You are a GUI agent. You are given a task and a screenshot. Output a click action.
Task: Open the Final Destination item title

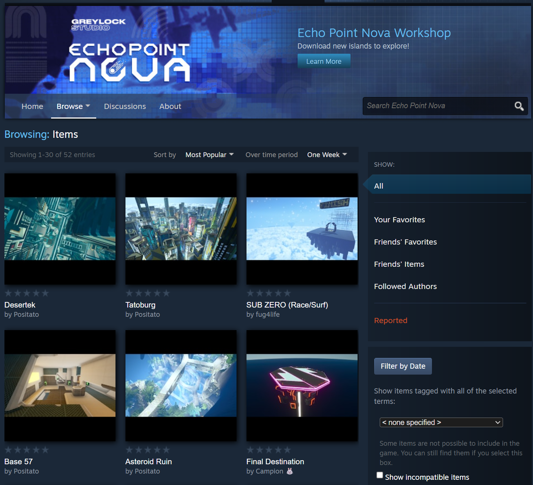(x=275, y=462)
